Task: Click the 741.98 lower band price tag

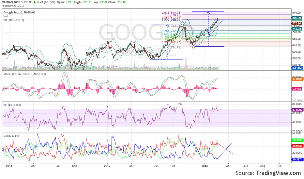Action: click(x=296, y=29)
